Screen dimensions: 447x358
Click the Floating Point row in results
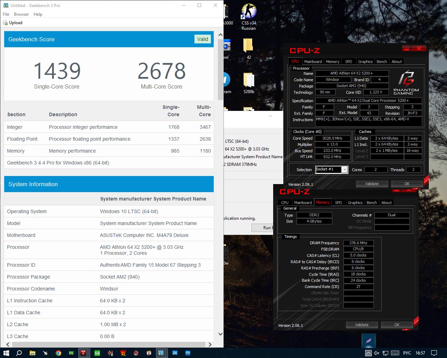pyautogui.click(x=109, y=139)
